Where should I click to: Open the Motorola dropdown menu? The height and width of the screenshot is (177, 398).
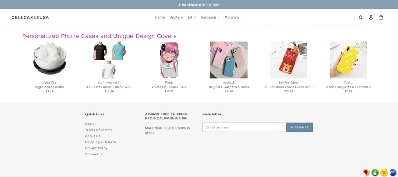tap(233, 18)
